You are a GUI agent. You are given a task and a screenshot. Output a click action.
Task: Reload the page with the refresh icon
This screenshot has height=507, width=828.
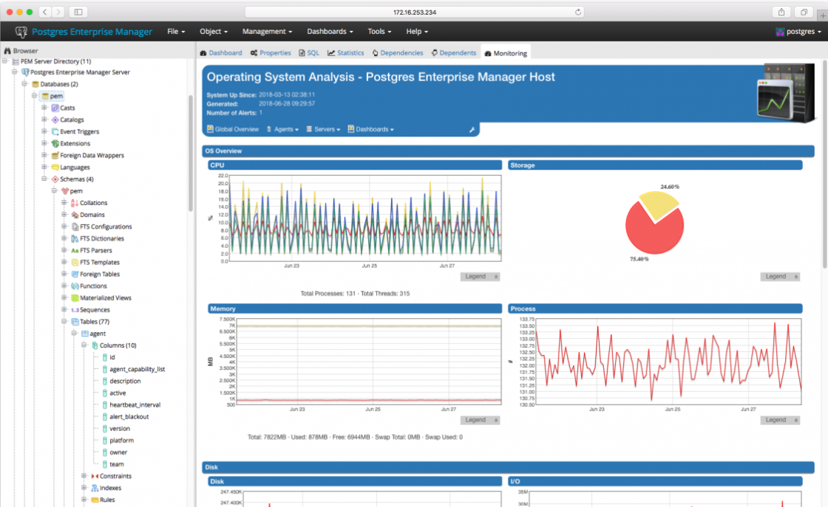click(x=577, y=12)
